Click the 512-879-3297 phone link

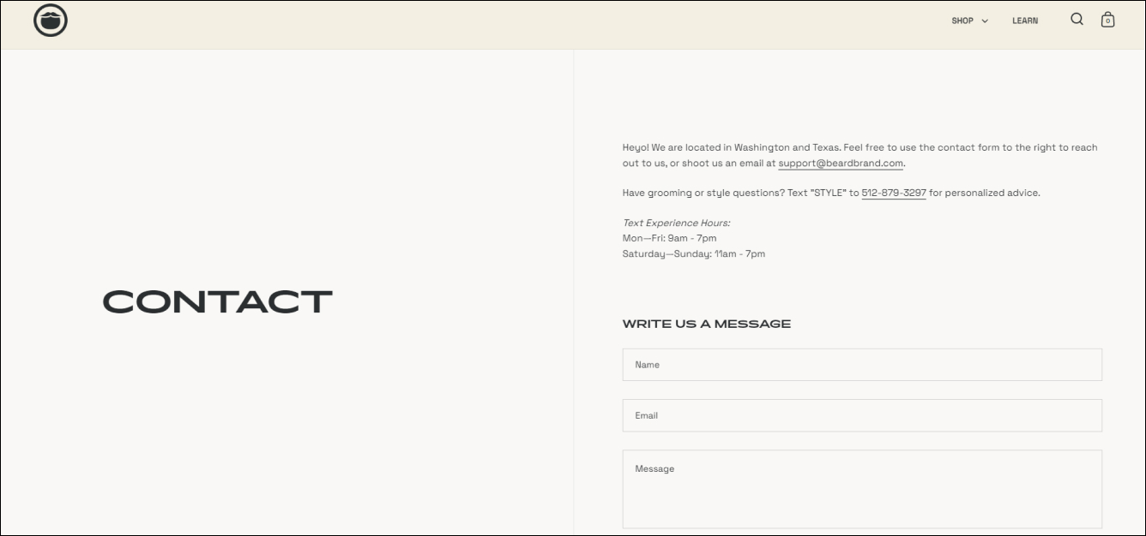(x=894, y=194)
